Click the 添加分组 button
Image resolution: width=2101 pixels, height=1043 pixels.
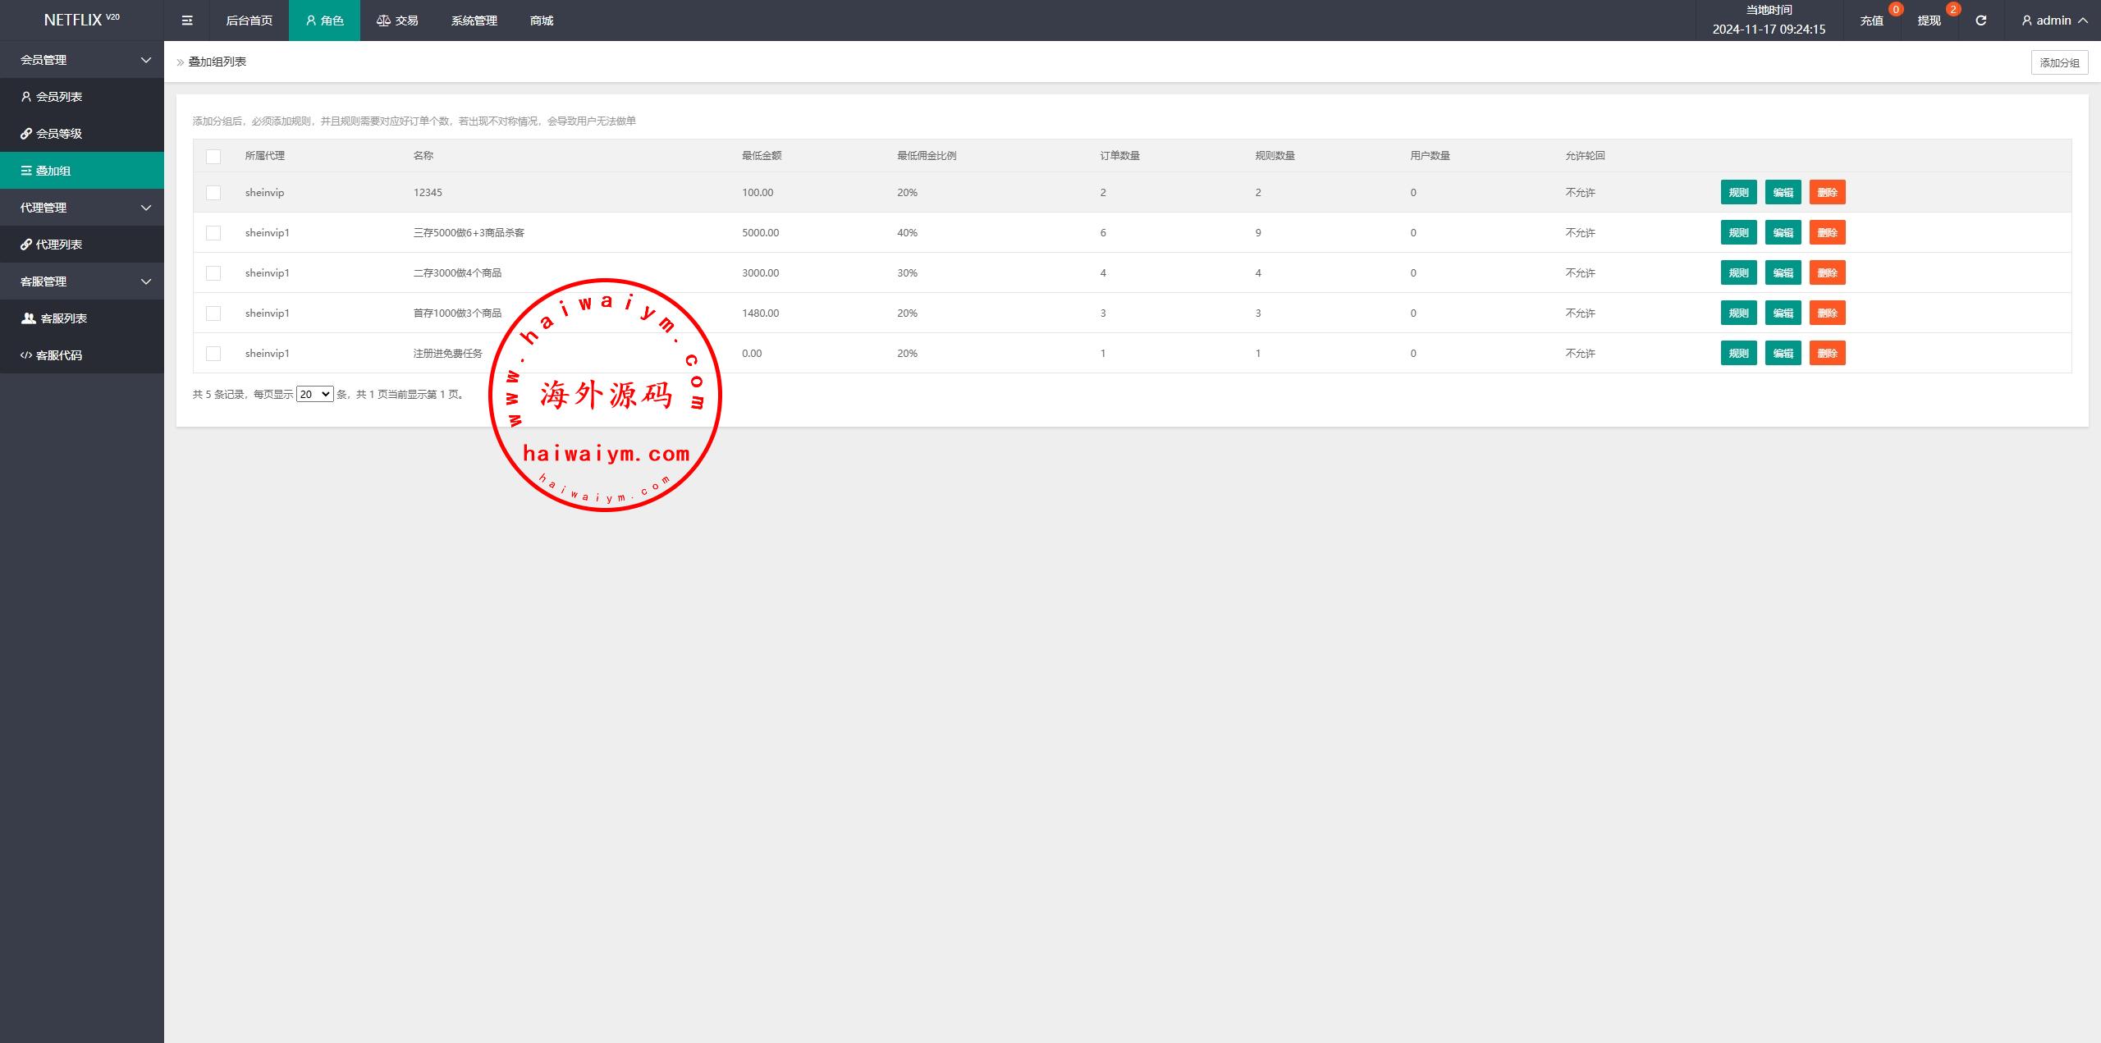point(2059,62)
